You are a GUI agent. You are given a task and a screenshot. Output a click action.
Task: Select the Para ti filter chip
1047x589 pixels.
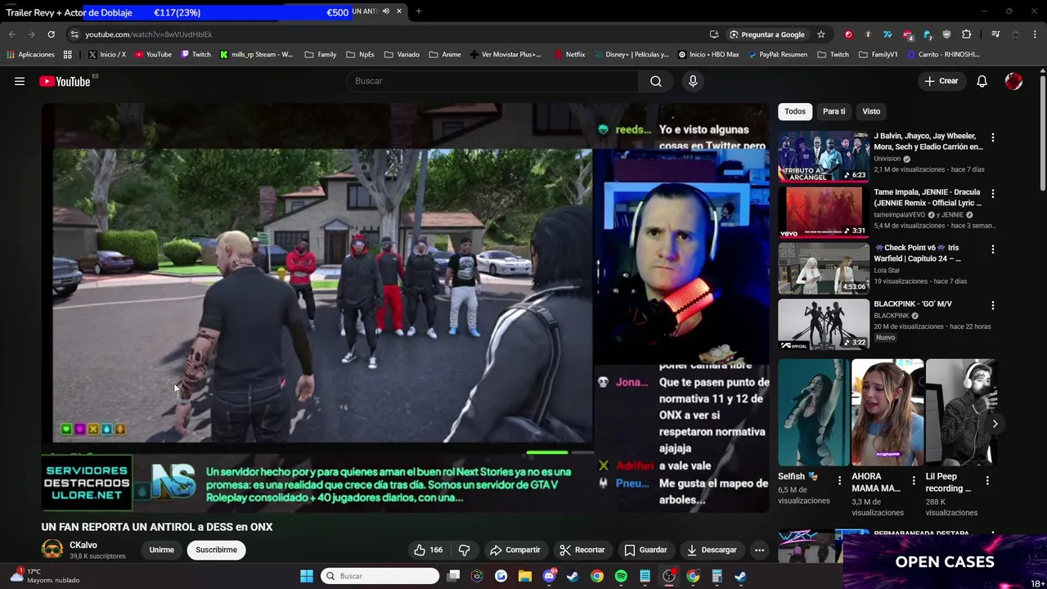point(834,111)
